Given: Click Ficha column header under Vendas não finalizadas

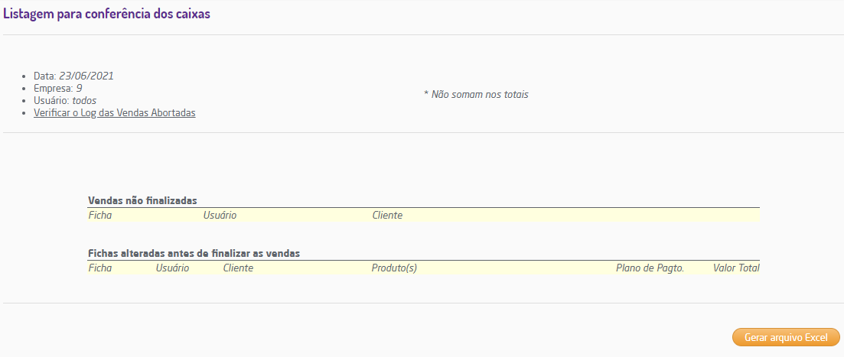Looking at the screenshot, I should click(x=99, y=215).
